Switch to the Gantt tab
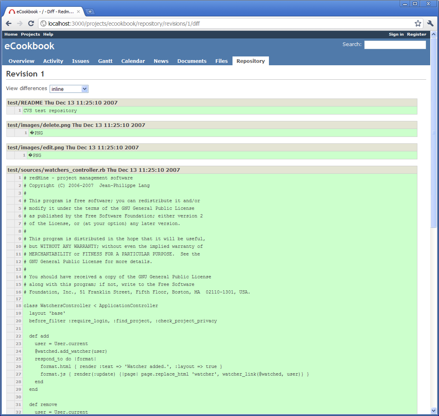 (105, 61)
